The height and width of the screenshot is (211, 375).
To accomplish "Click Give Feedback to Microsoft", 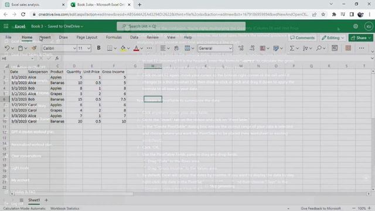I will (321, 209).
